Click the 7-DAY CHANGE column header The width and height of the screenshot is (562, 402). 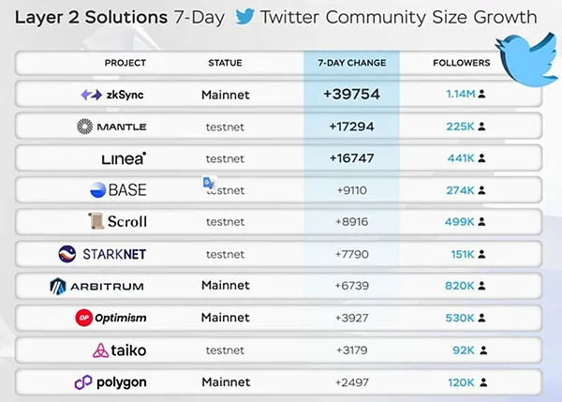pos(351,63)
